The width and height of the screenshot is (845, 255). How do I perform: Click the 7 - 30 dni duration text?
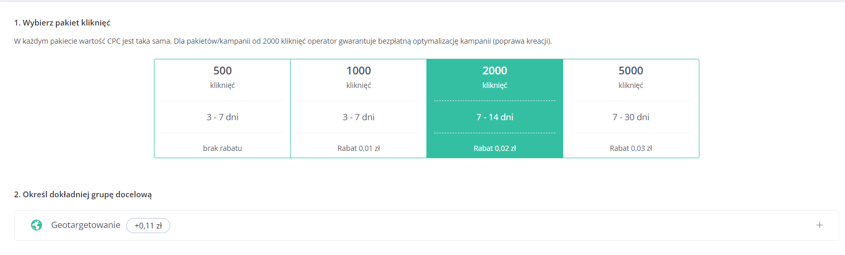[x=630, y=117]
